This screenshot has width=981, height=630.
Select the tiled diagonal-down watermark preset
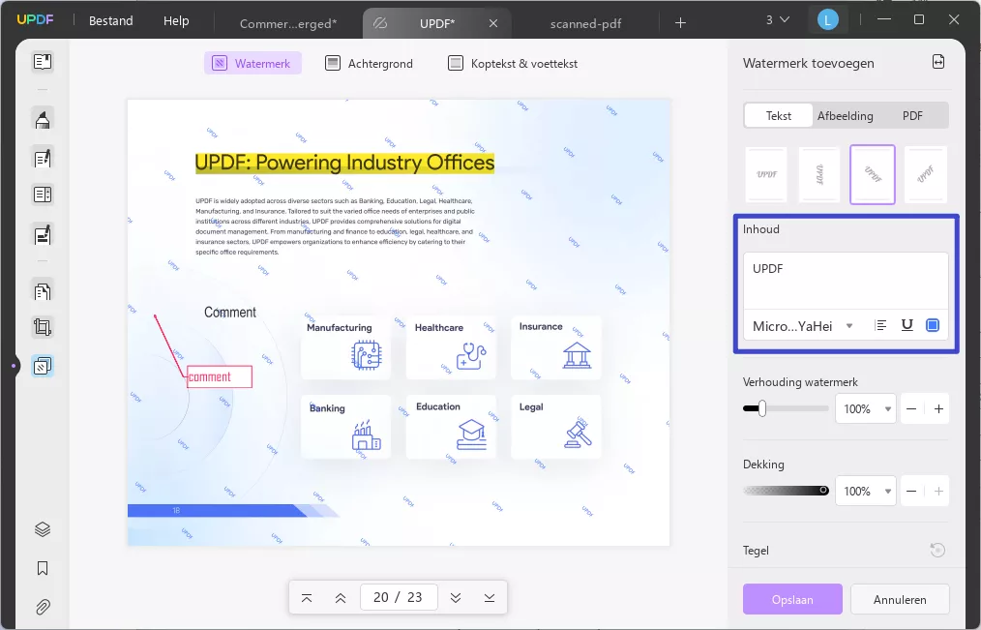pyautogui.click(x=872, y=174)
